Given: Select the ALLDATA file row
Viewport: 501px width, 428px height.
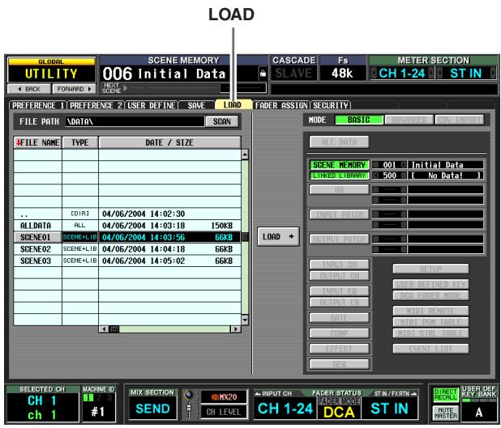Looking at the screenshot, I should coord(127,226).
